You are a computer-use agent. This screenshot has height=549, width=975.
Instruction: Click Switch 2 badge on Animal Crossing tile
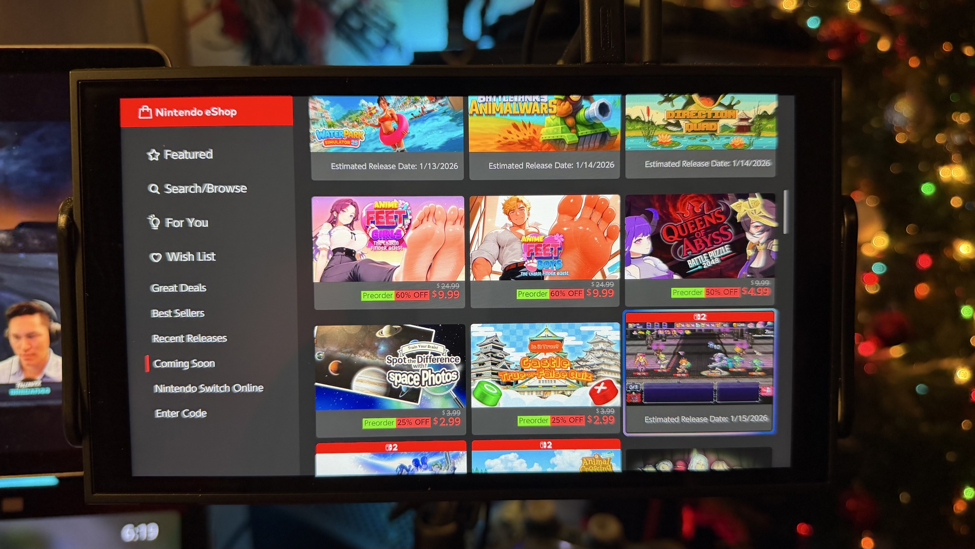(x=546, y=445)
